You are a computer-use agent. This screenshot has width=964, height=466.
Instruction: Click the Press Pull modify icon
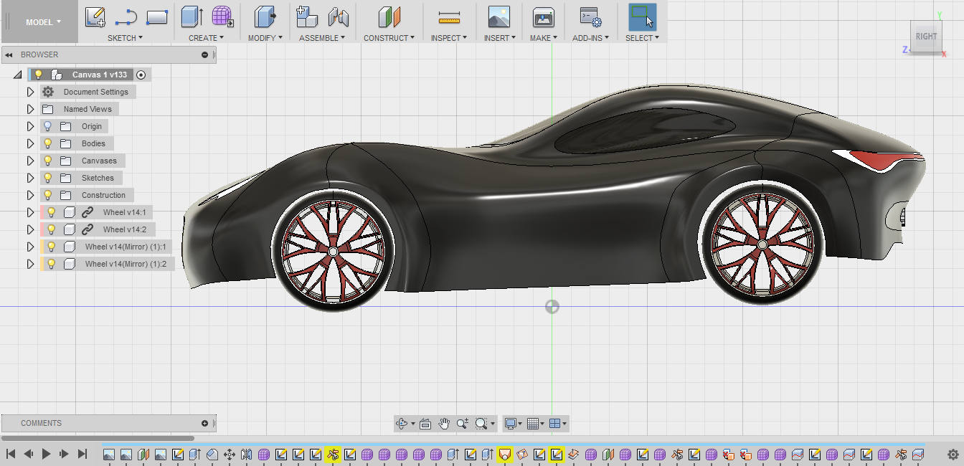(x=265, y=16)
